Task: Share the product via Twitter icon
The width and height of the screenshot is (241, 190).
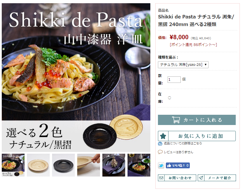Action: (x=161, y=165)
